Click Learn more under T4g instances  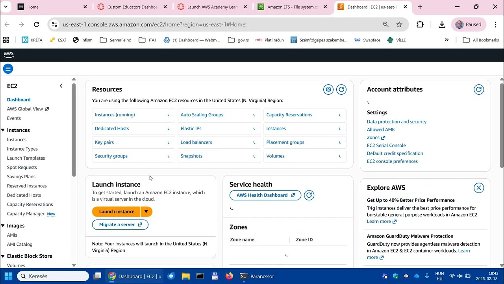tap(382, 221)
